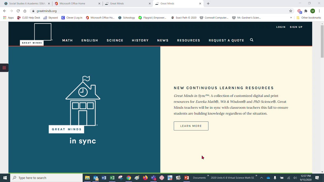Open the Flipgrid bookmark

152,18
